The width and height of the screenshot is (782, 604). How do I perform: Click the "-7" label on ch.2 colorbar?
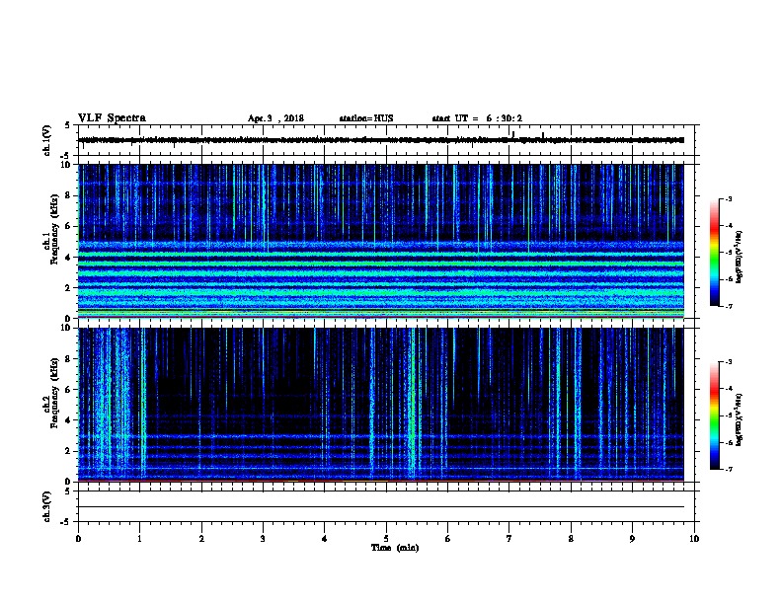point(729,469)
